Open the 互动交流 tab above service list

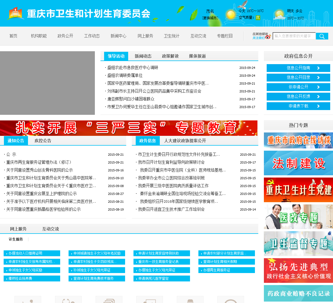(x=50, y=229)
